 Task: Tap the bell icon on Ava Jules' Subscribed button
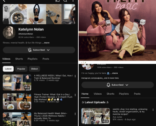(108, 85)
